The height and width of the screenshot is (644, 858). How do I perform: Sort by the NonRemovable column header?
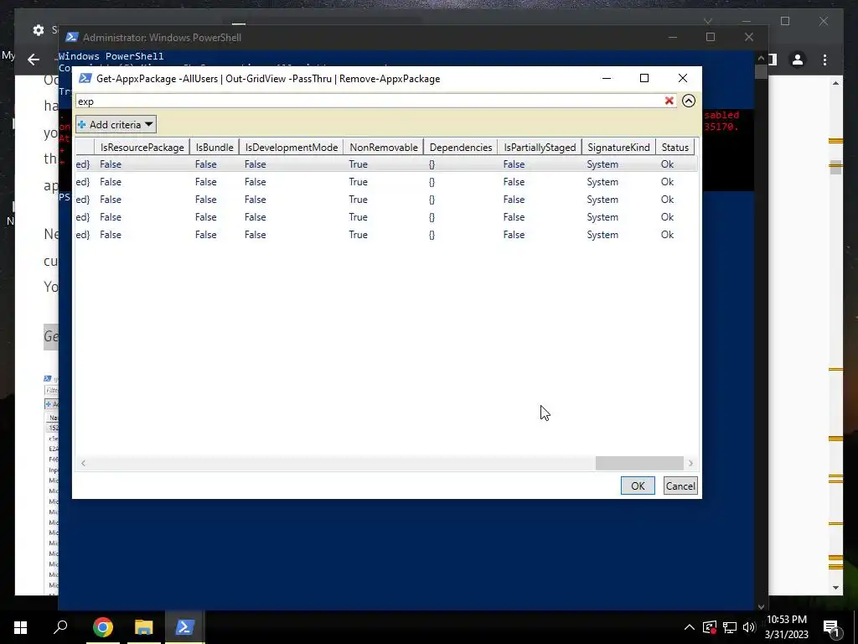click(384, 148)
